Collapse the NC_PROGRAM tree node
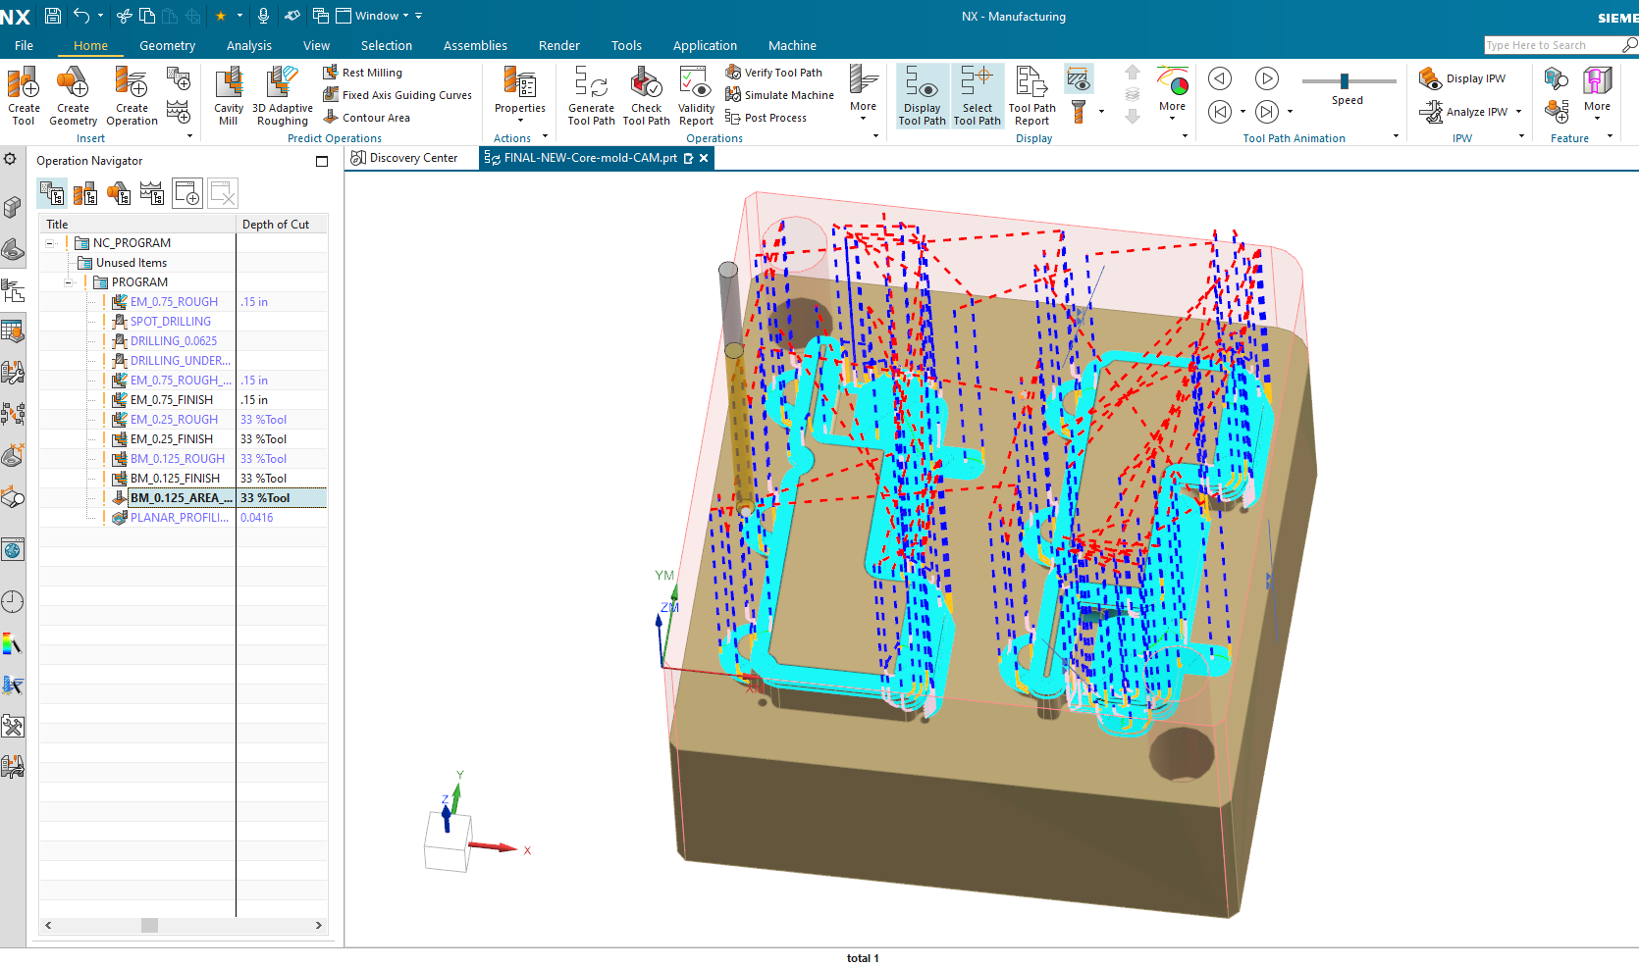Viewport: 1639px width, 967px height. tap(50, 243)
